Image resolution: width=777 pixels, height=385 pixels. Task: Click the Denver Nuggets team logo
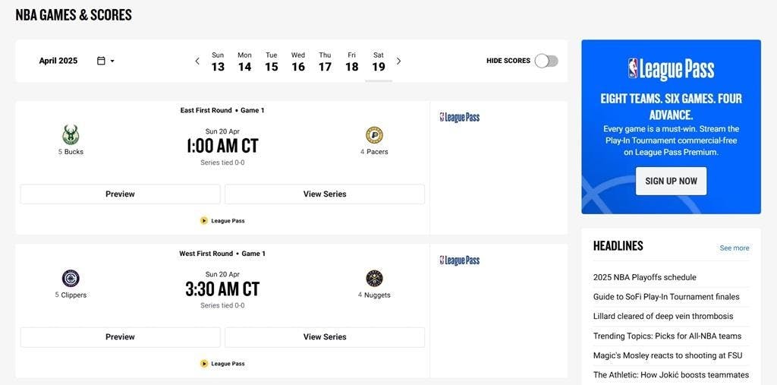click(374, 279)
